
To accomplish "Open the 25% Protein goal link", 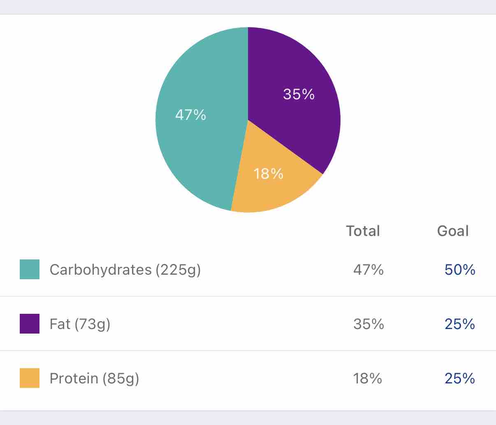I will [460, 378].
